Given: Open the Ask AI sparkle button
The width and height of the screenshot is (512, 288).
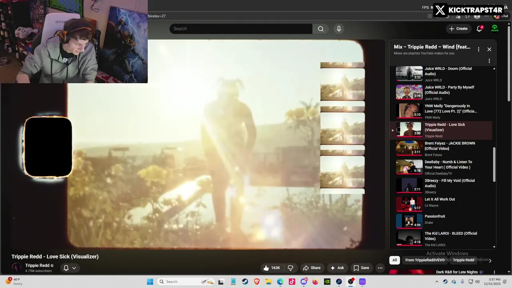Looking at the screenshot, I should [x=337, y=268].
